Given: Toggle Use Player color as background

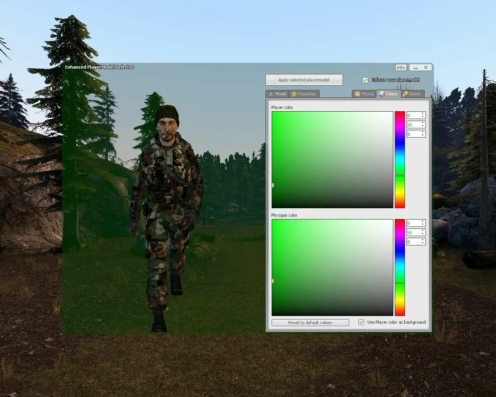Looking at the screenshot, I should tap(361, 322).
